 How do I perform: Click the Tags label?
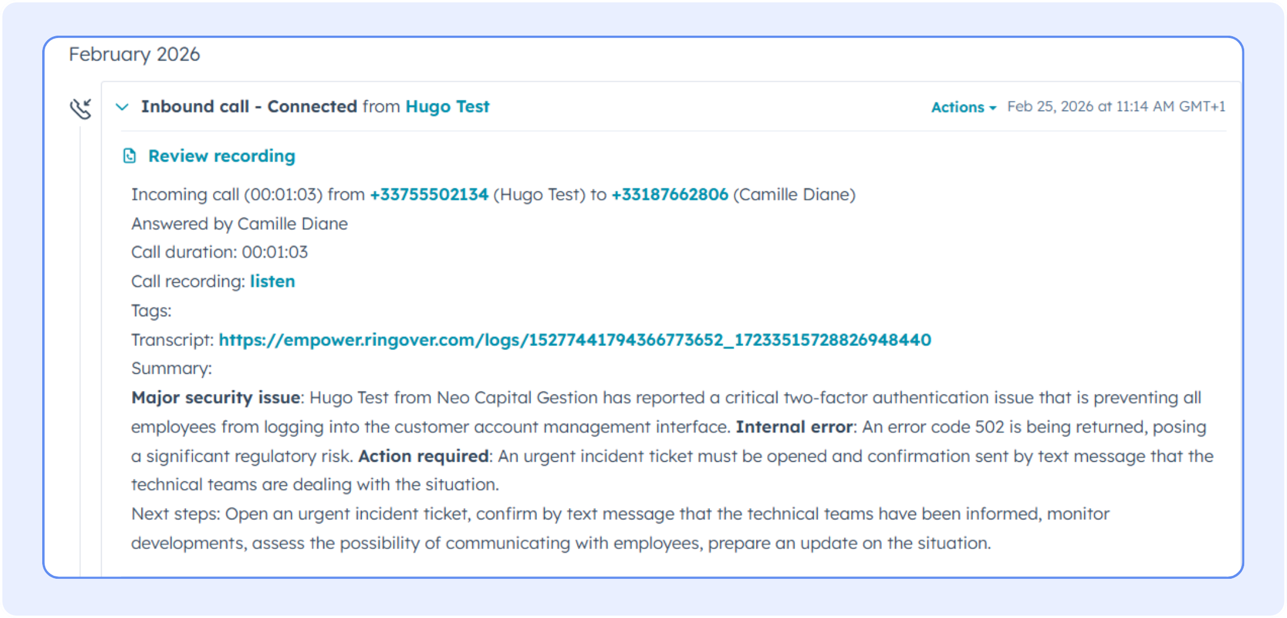click(151, 310)
